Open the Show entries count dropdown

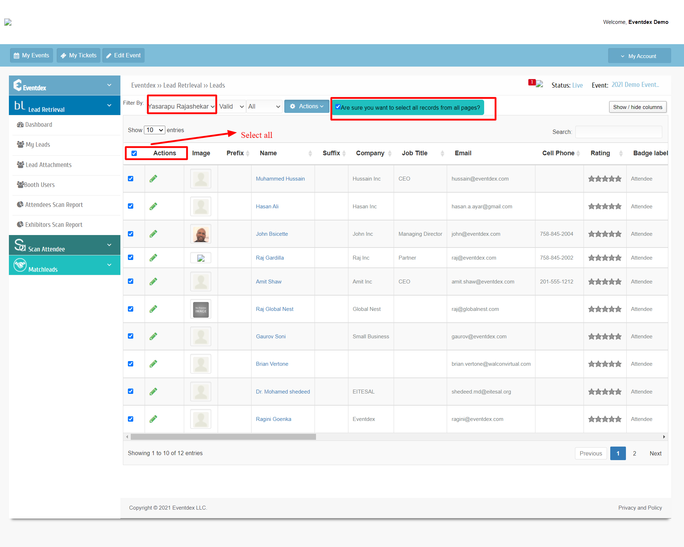point(154,130)
